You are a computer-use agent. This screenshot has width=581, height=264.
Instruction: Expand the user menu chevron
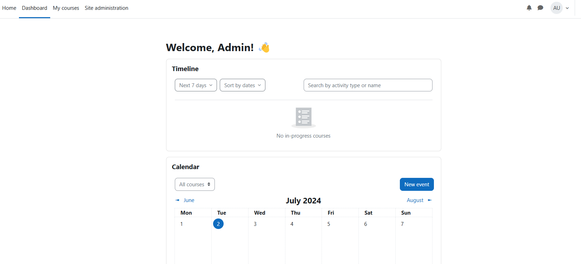pos(567,8)
